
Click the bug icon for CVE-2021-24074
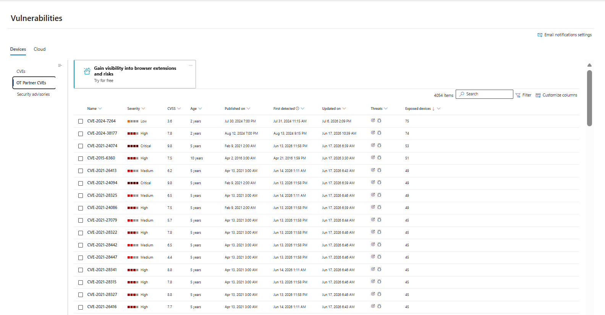pyautogui.click(x=379, y=145)
